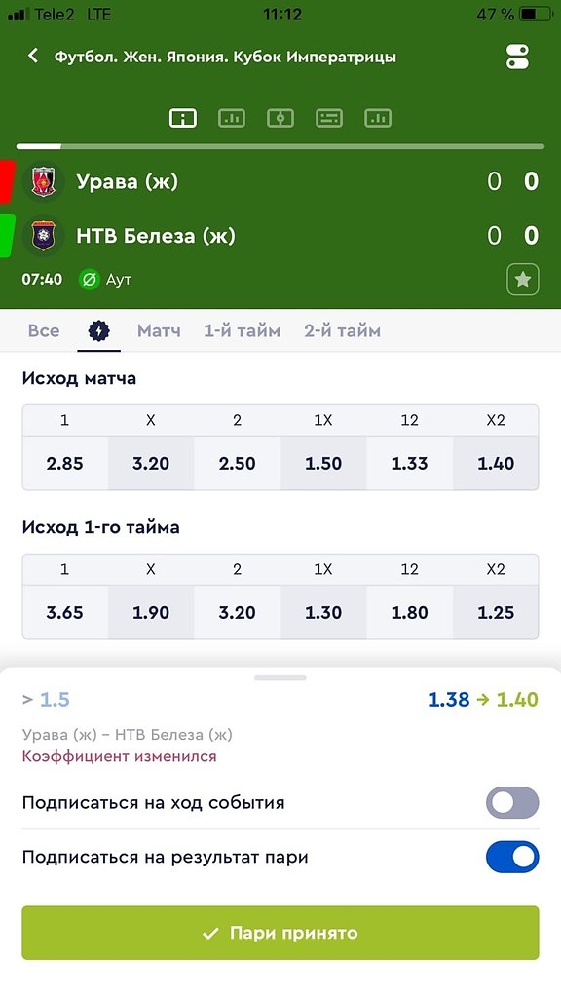Pick match outcome 1 at 2.85
561x998 pixels.
[x=65, y=463]
